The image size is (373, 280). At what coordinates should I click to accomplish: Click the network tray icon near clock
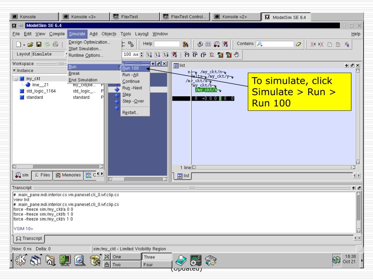click(x=336, y=260)
